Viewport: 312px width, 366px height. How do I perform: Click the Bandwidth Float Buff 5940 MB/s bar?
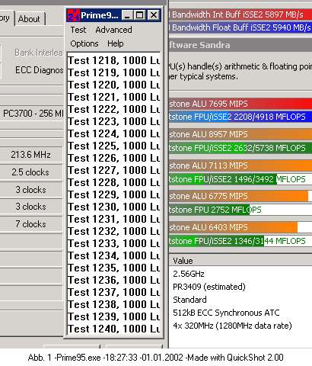tap(240, 27)
